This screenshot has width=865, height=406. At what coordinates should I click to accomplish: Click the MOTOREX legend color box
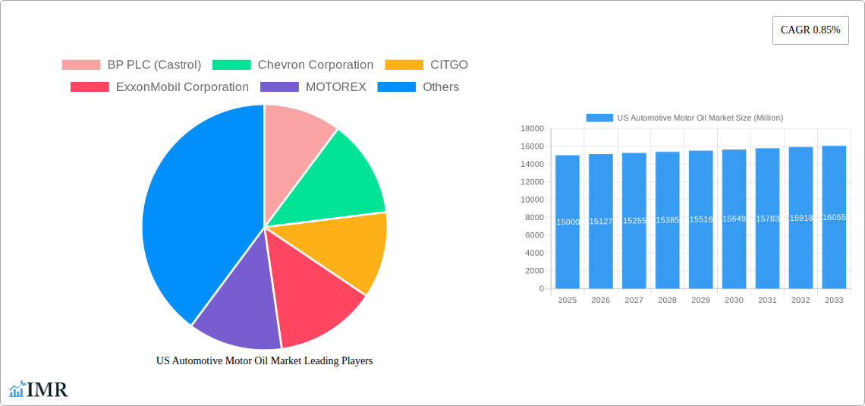pyautogui.click(x=280, y=87)
